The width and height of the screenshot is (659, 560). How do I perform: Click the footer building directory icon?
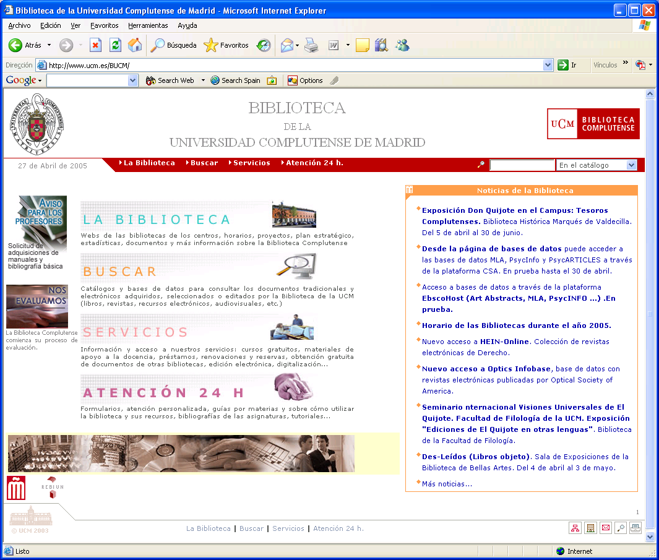pos(590,528)
